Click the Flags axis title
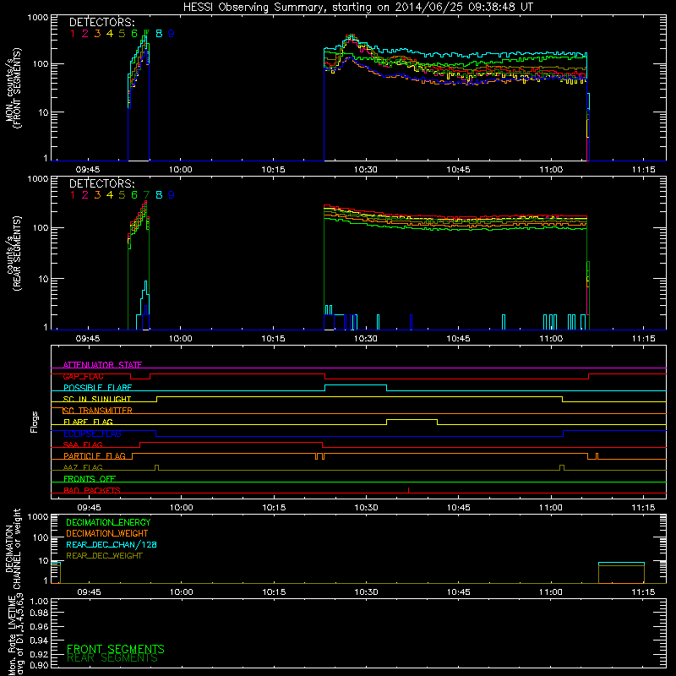Image resolution: width=676 pixels, height=676 pixels. [x=35, y=422]
